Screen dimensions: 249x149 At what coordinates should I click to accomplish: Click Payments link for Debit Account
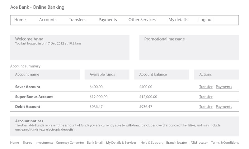click(224, 107)
